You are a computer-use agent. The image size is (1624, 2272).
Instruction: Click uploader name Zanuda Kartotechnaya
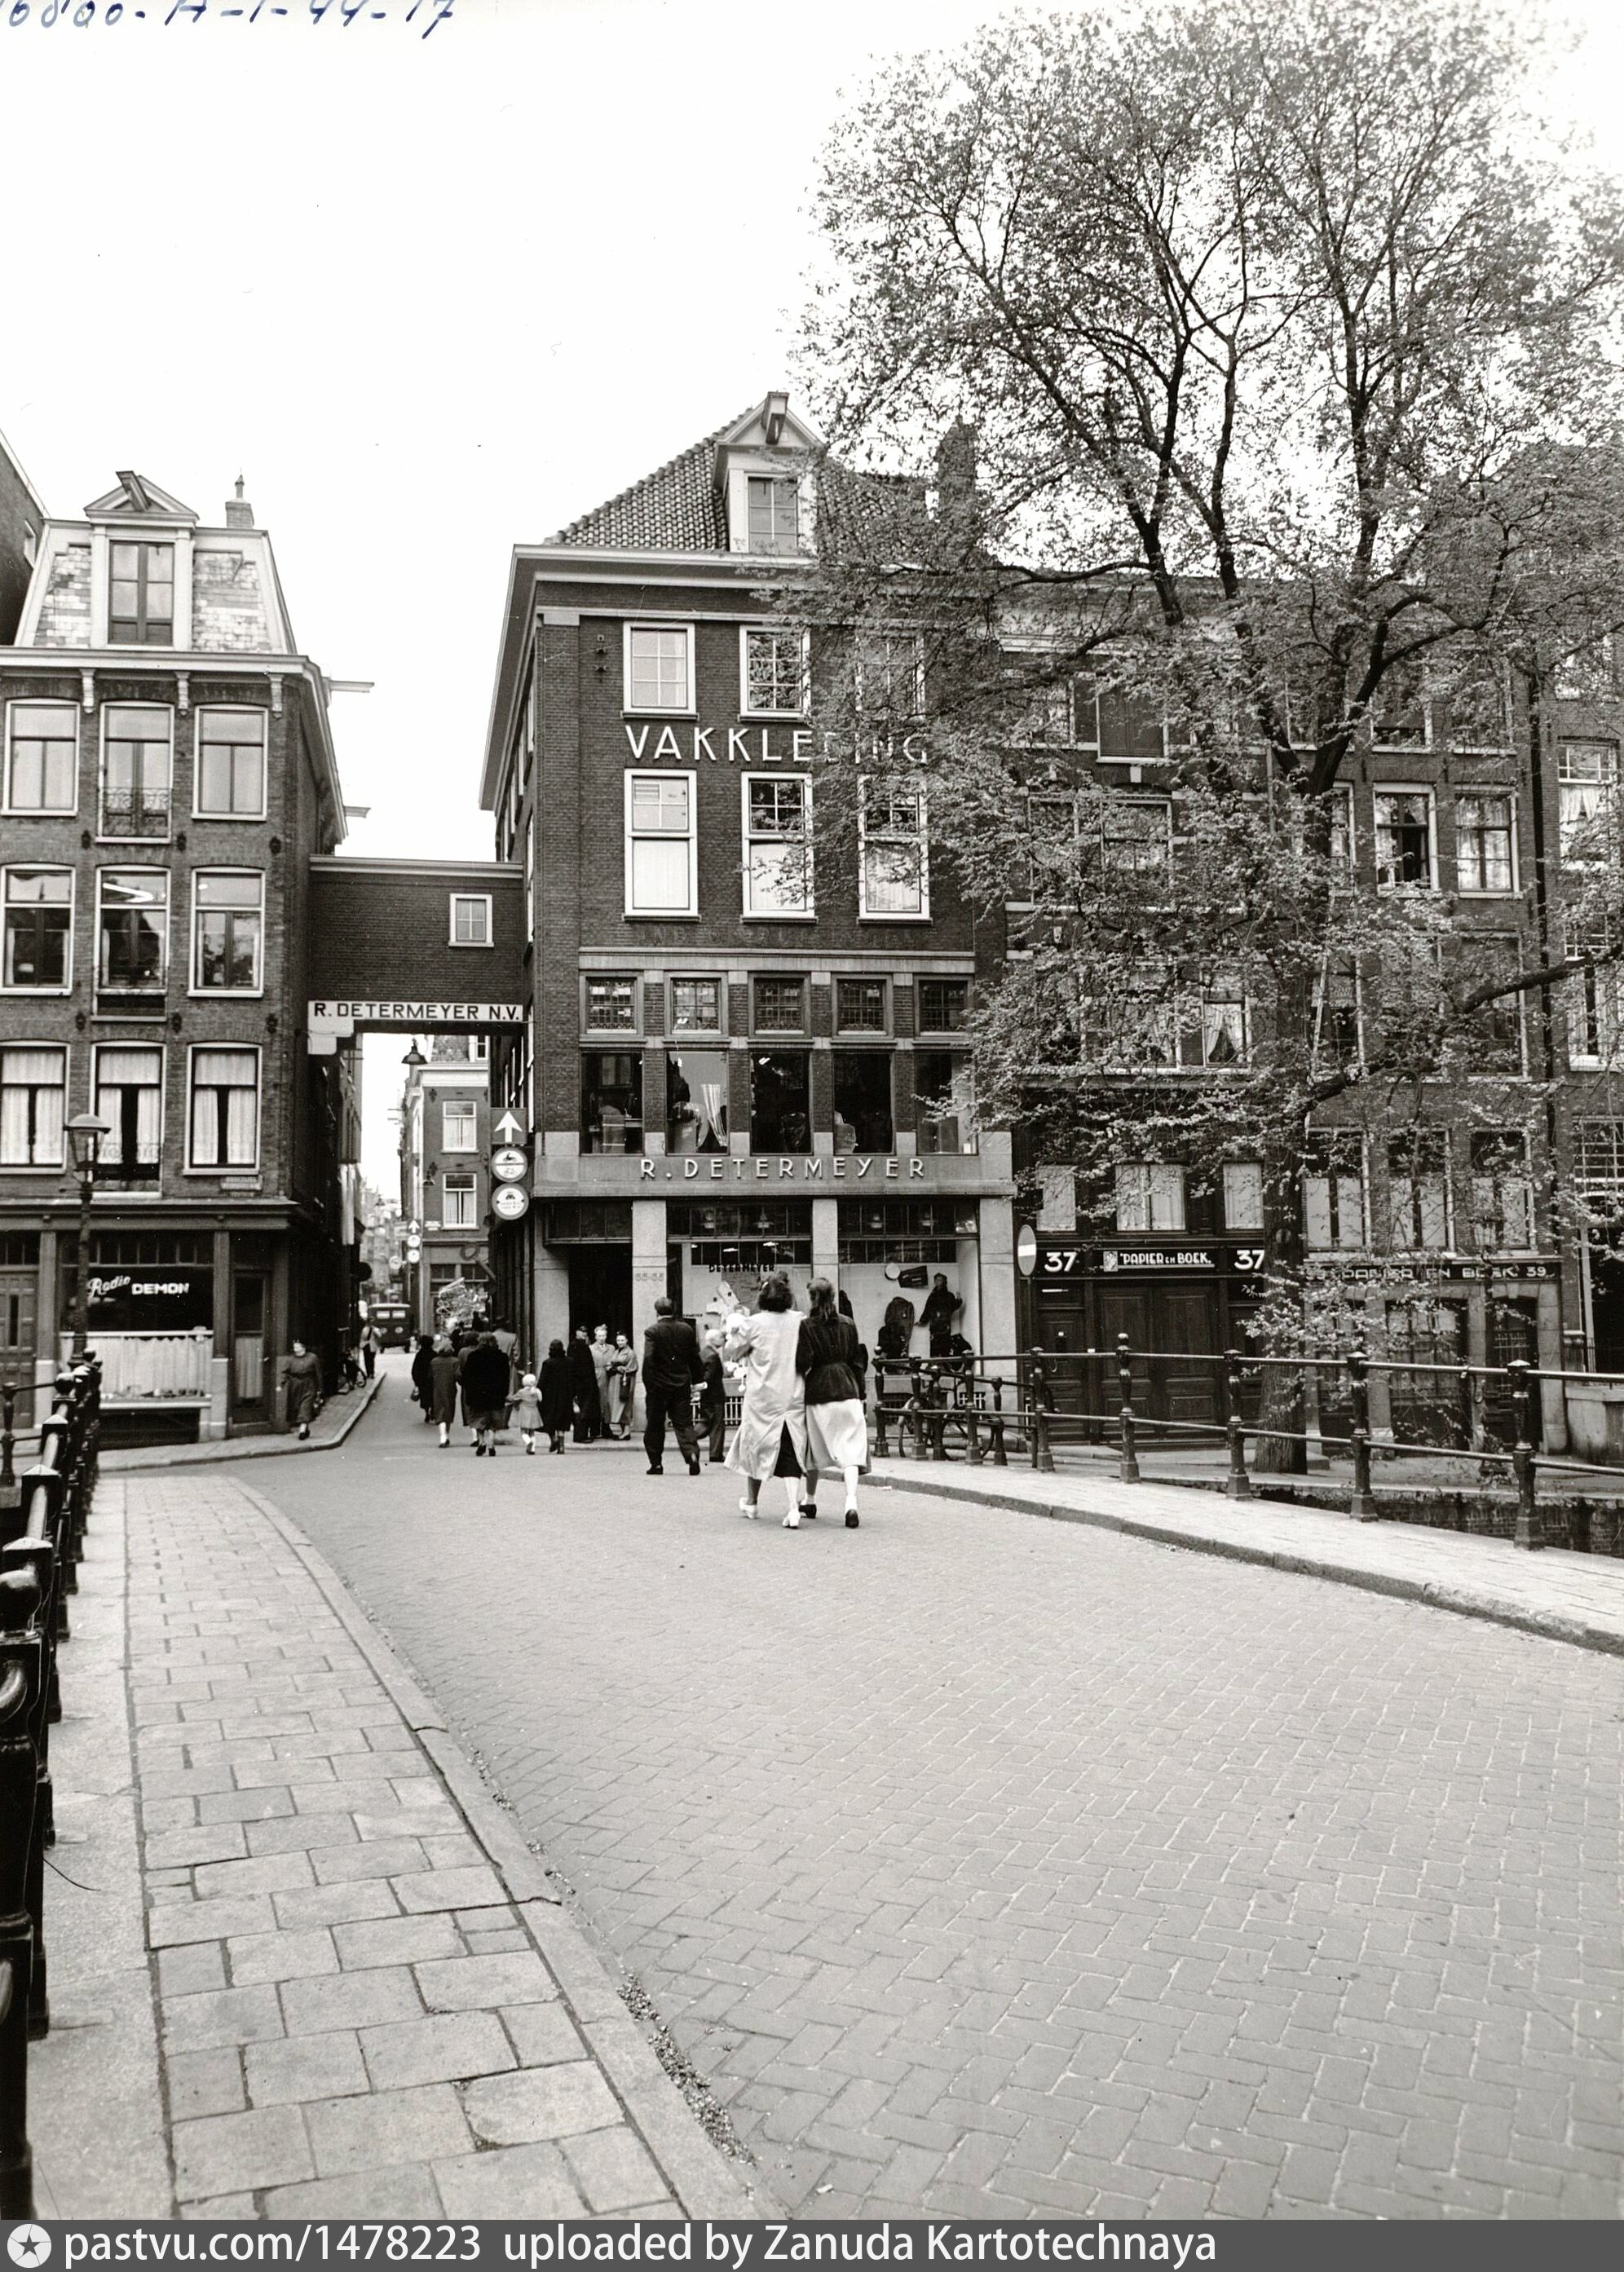[988, 2245]
